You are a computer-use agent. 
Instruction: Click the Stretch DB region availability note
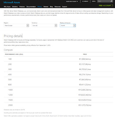pos(47,116)
